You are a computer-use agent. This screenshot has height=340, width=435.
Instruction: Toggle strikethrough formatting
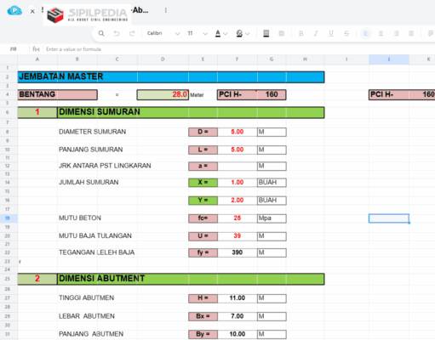346,33
